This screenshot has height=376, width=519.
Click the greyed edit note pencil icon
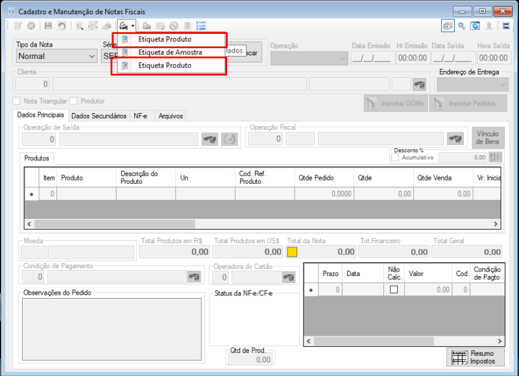tap(18, 26)
